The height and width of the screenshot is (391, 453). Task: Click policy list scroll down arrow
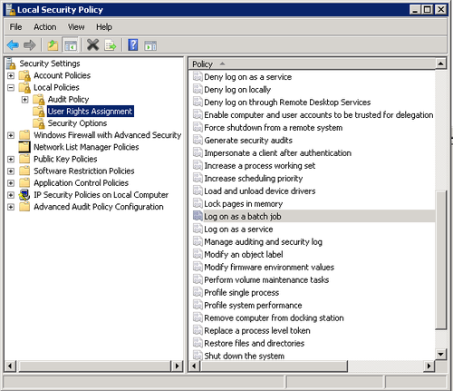coord(440,354)
